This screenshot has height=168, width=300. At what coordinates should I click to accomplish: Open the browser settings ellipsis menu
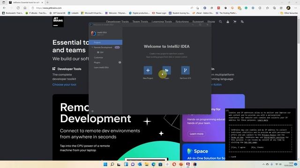295,8
